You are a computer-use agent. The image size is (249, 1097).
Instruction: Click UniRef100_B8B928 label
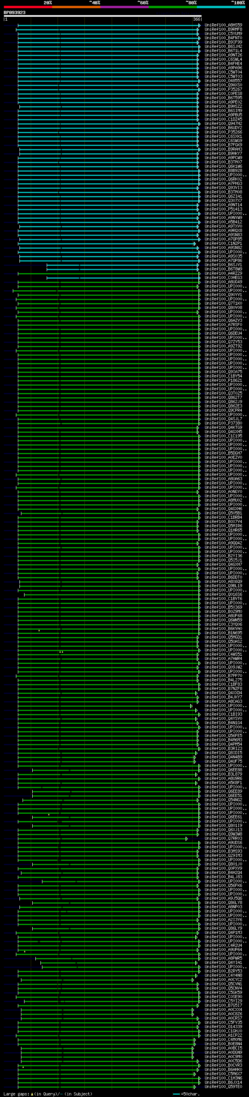coord(223,170)
